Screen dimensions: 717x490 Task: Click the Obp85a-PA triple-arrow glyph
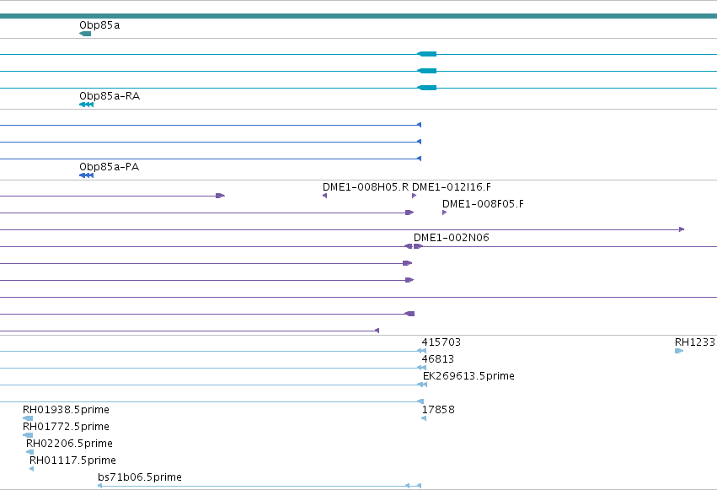point(87,175)
